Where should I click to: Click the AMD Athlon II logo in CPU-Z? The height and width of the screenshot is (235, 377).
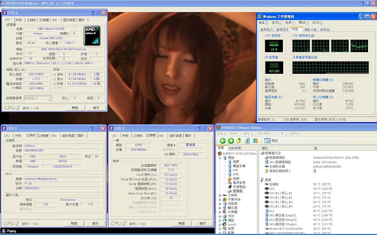pos(92,36)
